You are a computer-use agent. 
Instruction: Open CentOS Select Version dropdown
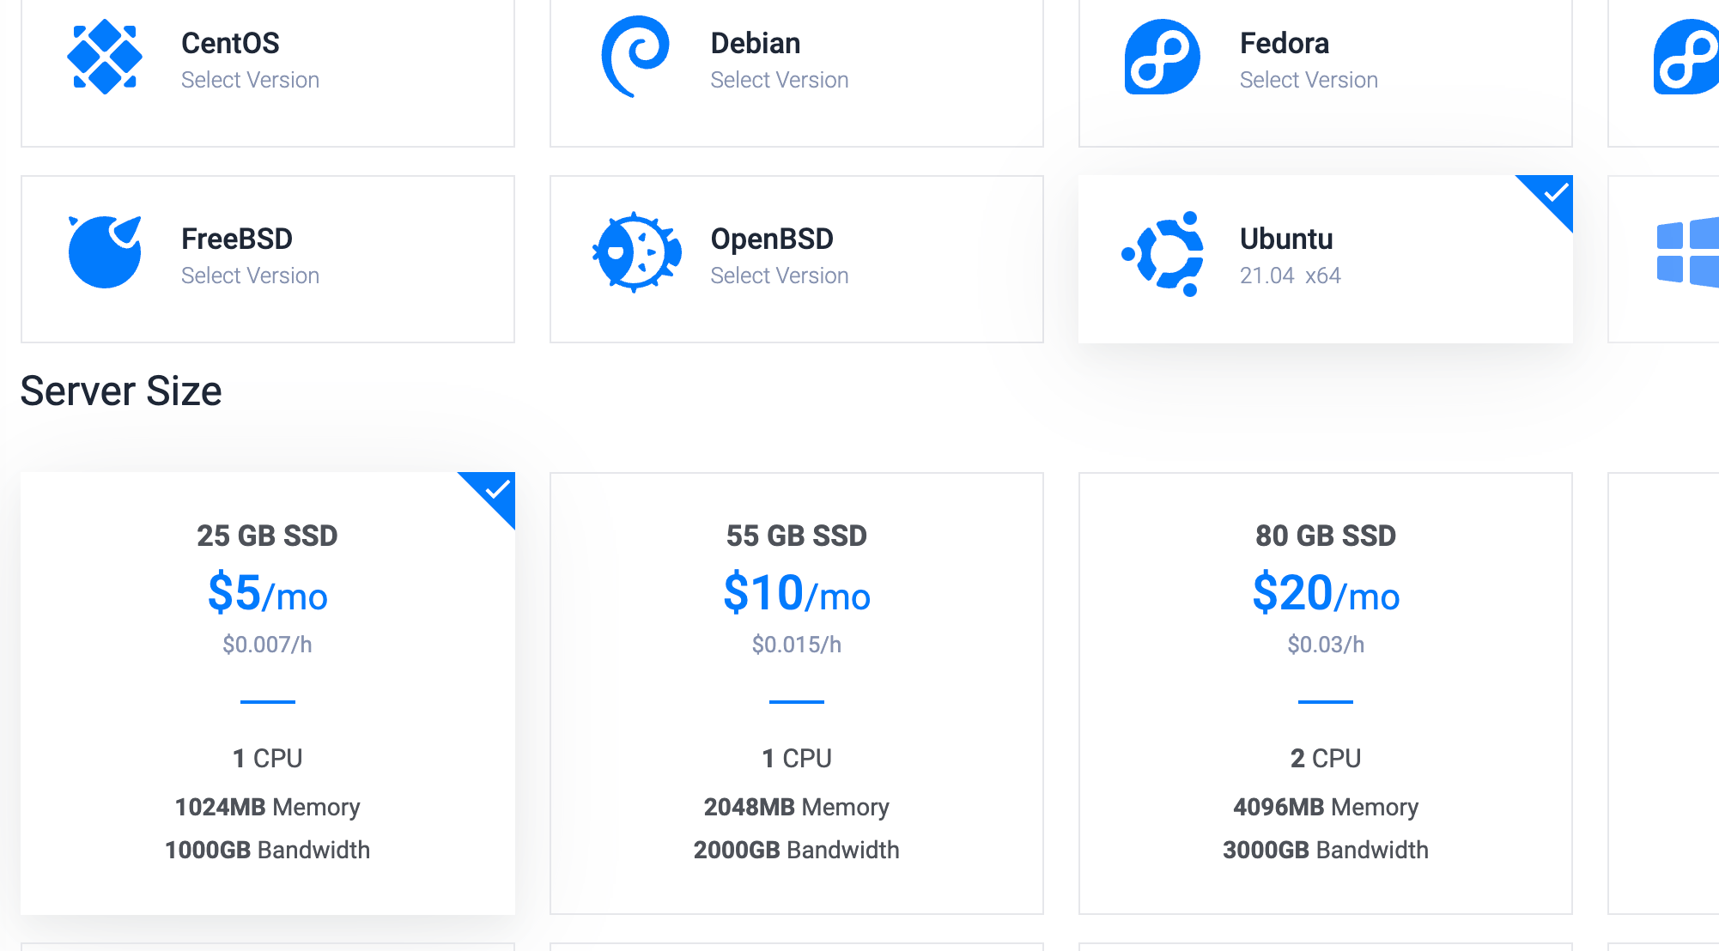point(250,80)
